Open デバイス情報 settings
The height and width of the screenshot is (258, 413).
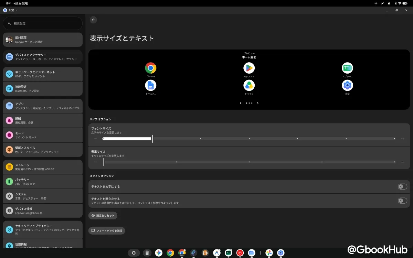pyautogui.click(x=43, y=211)
